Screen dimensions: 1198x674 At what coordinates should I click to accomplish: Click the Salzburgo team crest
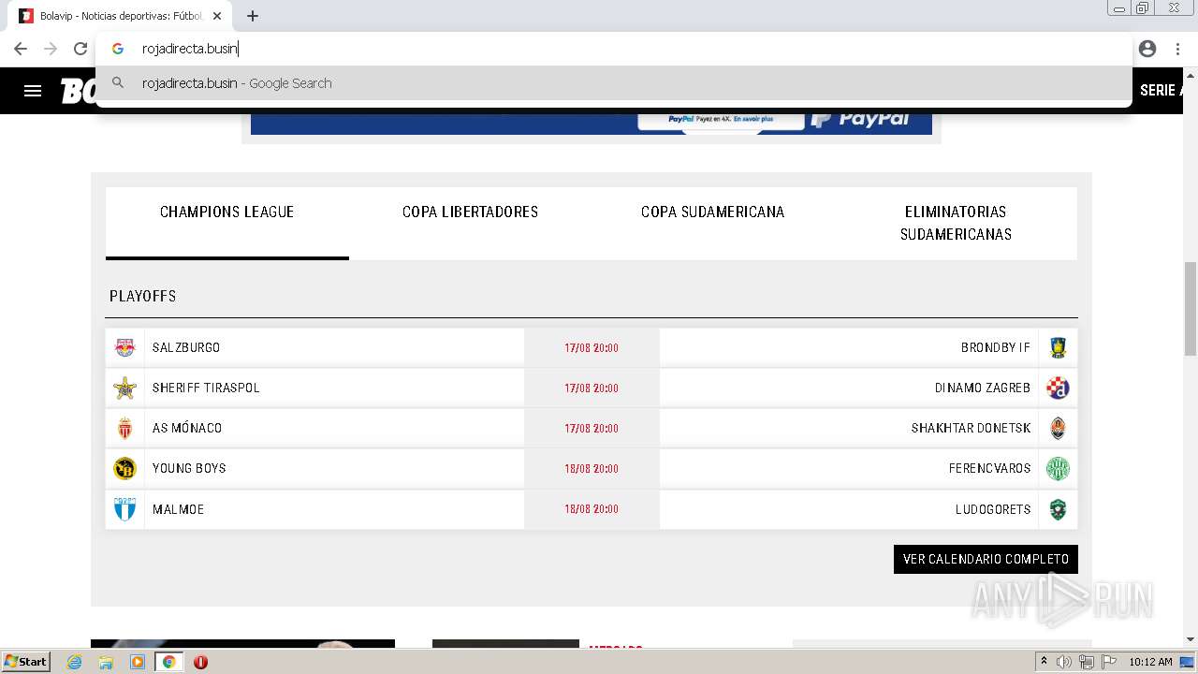pyautogui.click(x=124, y=347)
